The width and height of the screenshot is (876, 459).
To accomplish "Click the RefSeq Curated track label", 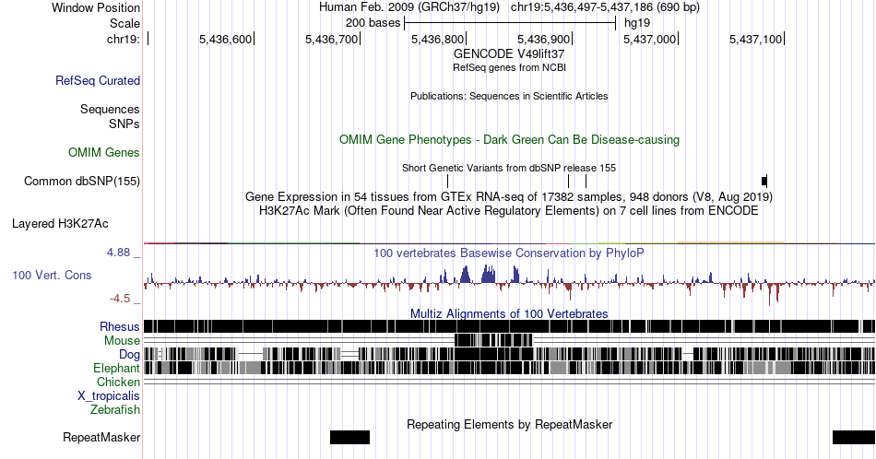I will 98,80.
